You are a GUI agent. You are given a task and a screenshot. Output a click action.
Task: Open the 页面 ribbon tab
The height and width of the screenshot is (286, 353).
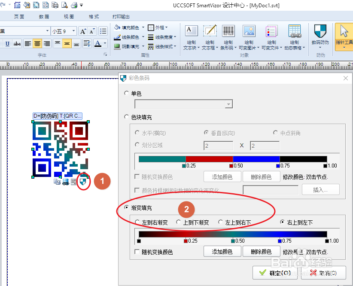pyautogui.click(x=19, y=16)
